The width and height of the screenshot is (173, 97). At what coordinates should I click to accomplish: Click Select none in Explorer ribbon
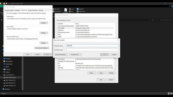pos(81,11)
